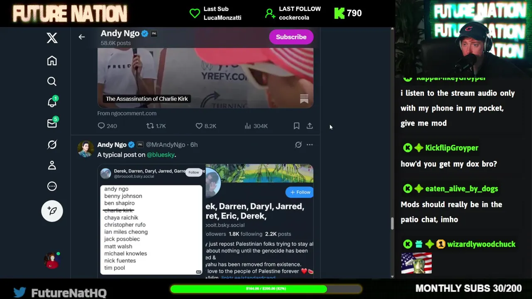Open the X logo home link
Screen dimensions: 532x299
click(52, 38)
